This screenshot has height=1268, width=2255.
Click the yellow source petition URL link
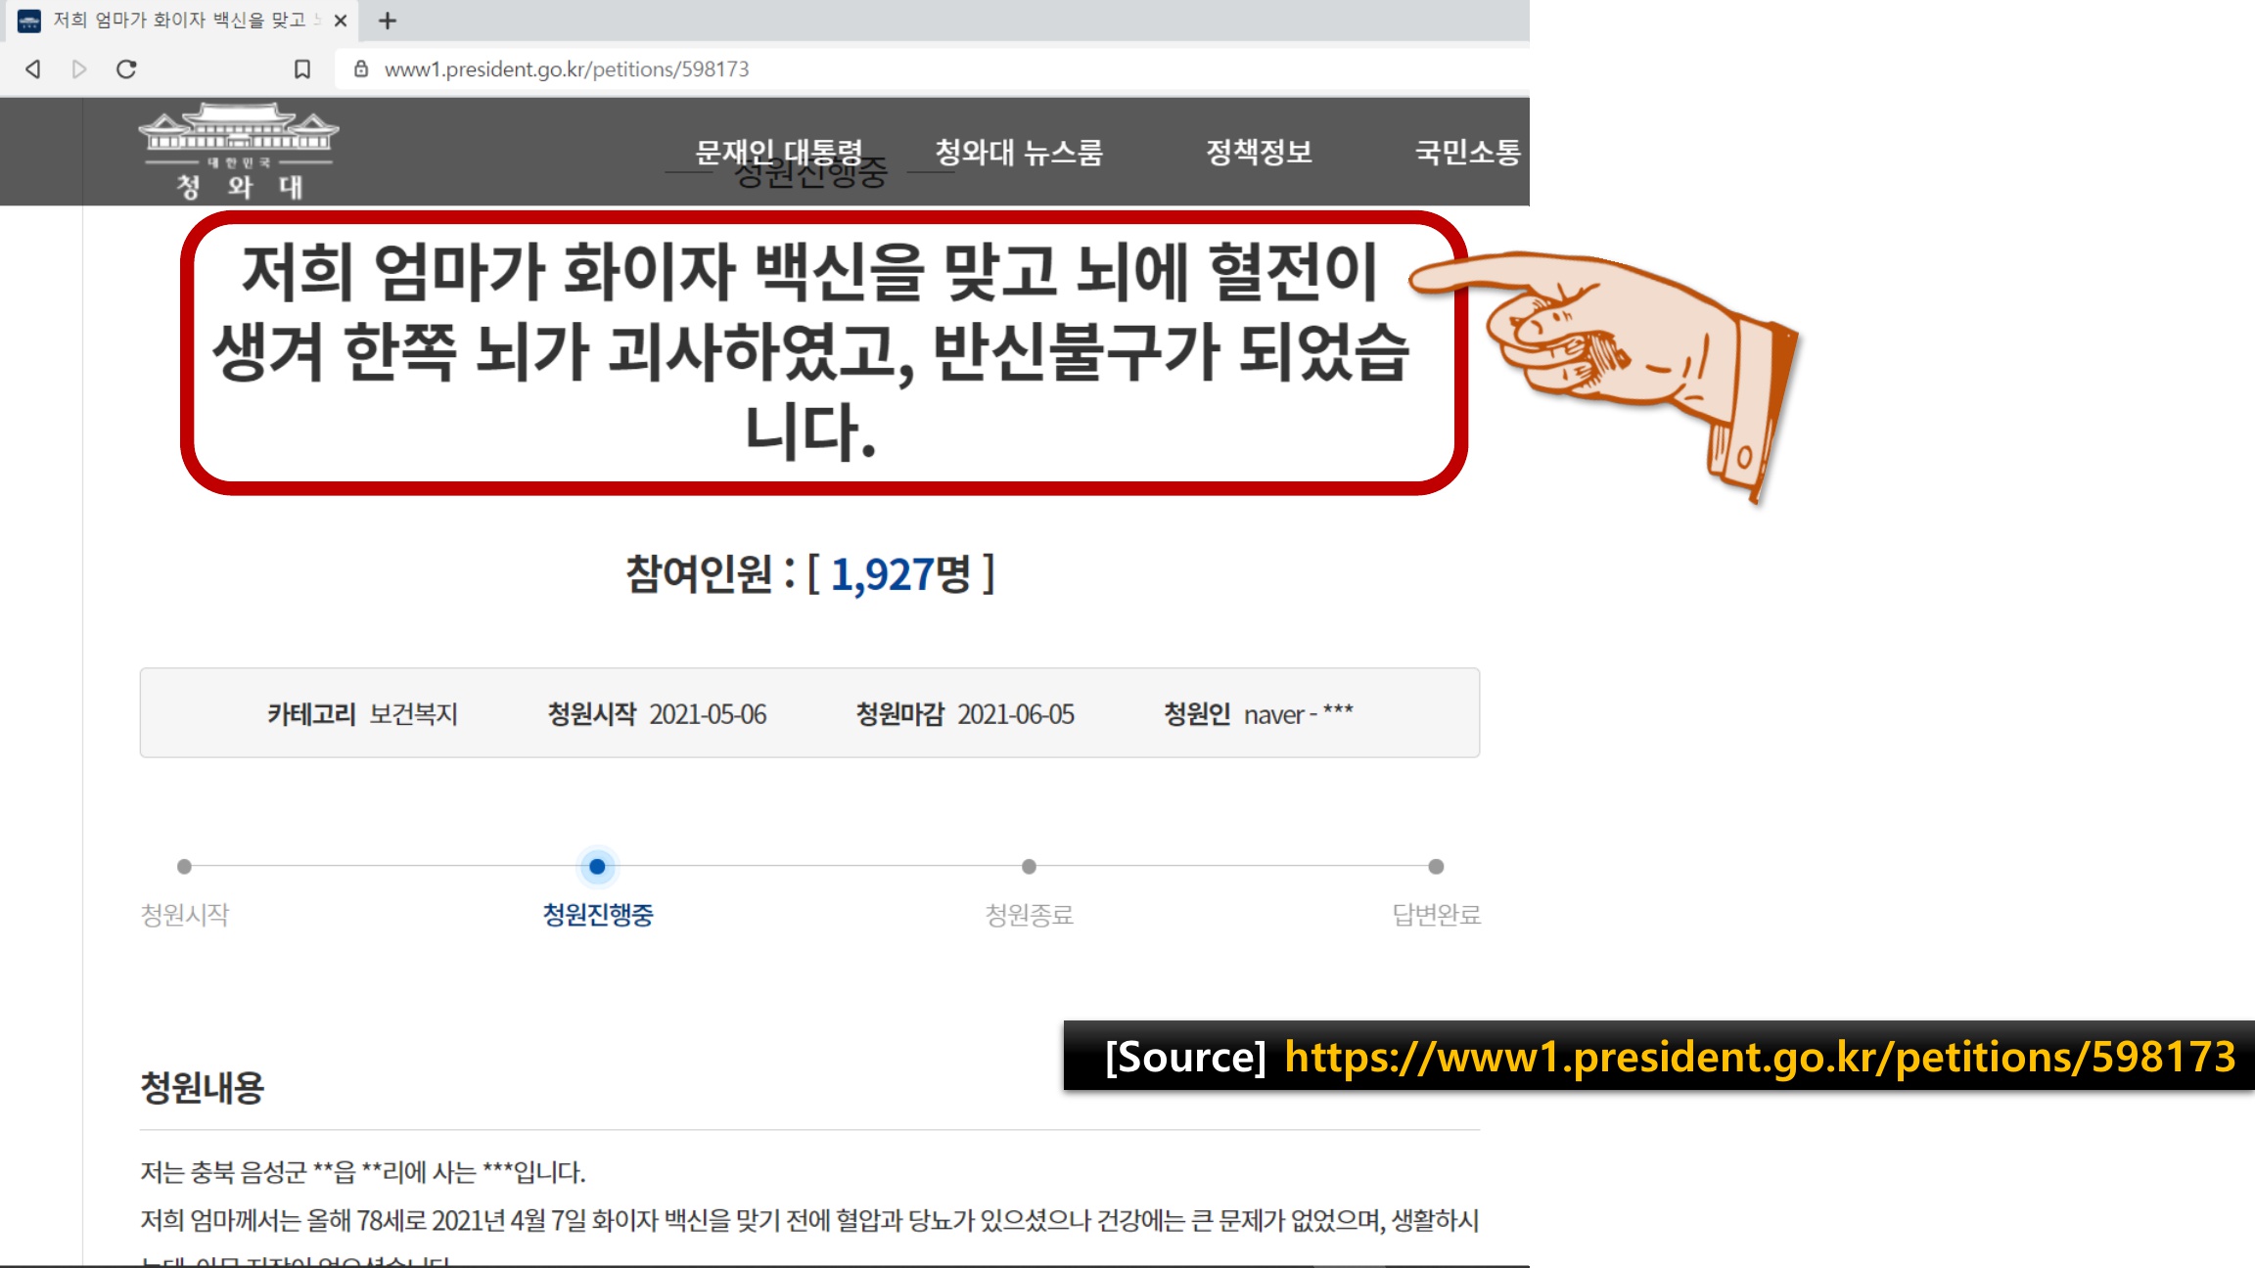[1759, 1057]
